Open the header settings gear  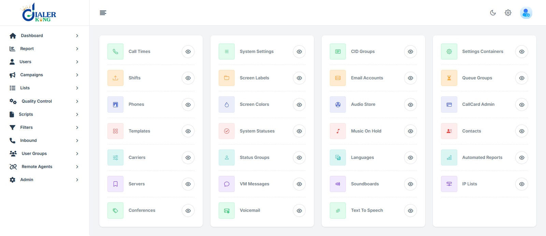point(508,13)
